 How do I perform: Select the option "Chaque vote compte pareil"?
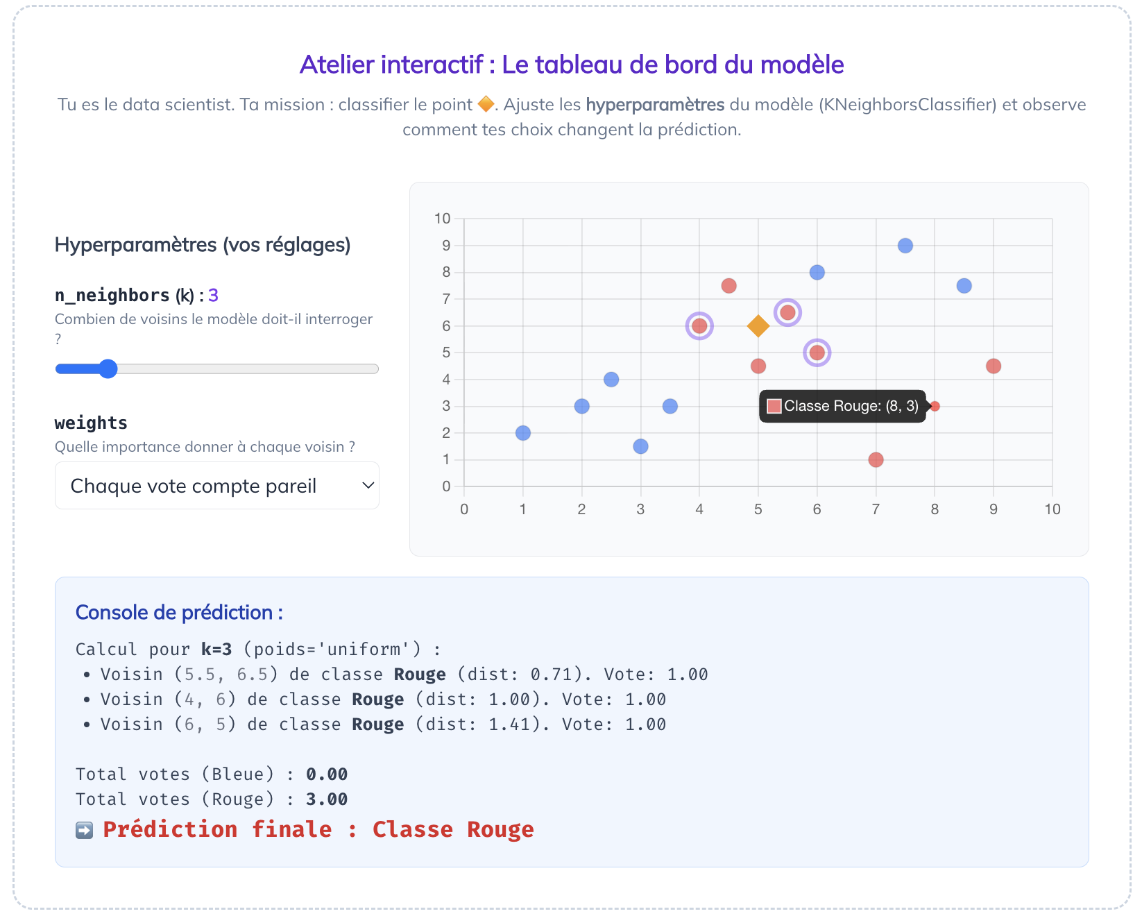194,485
